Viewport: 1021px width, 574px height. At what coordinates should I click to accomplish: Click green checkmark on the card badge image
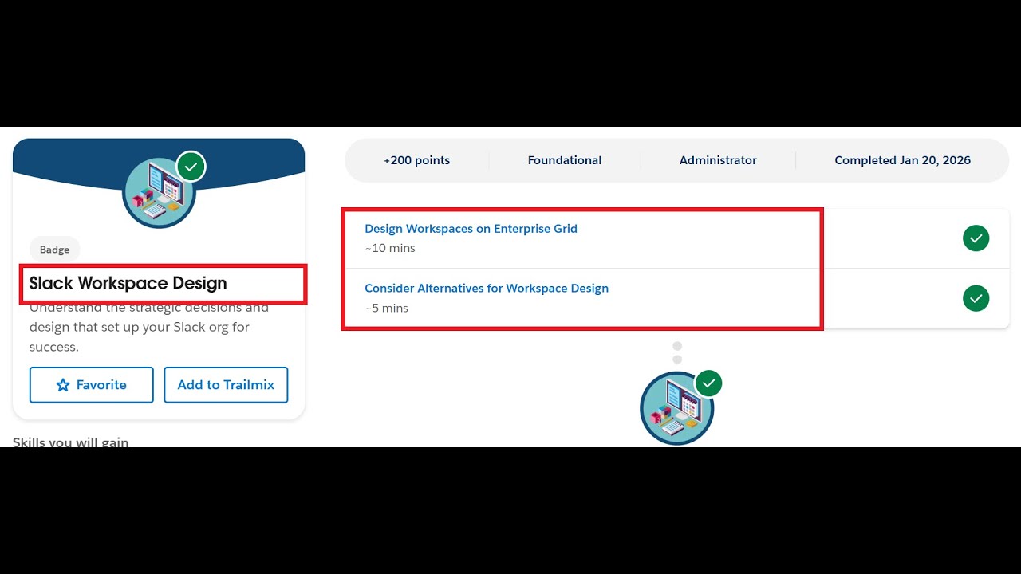[x=191, y=167]
